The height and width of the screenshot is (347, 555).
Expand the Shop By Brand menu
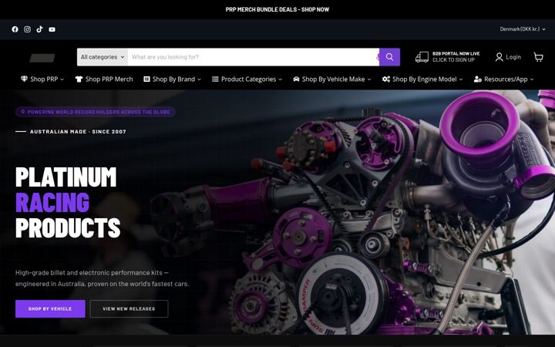[173, 79]
